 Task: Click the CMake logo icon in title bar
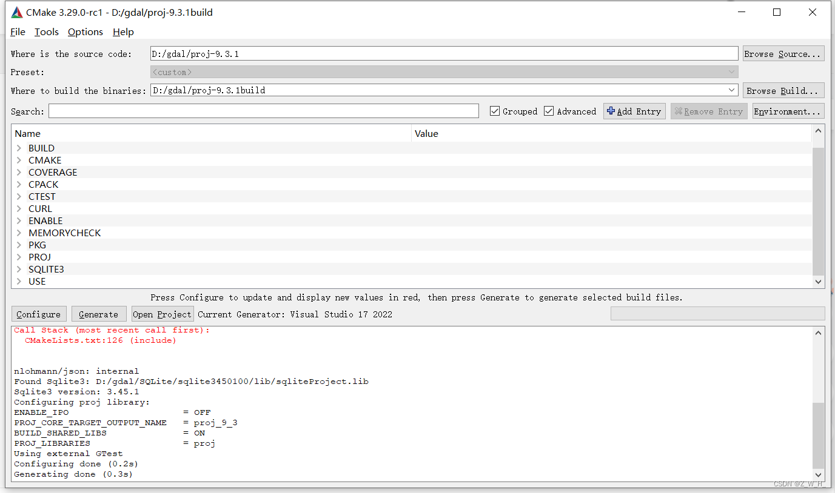pyautogui.click(x=17, y=12)
